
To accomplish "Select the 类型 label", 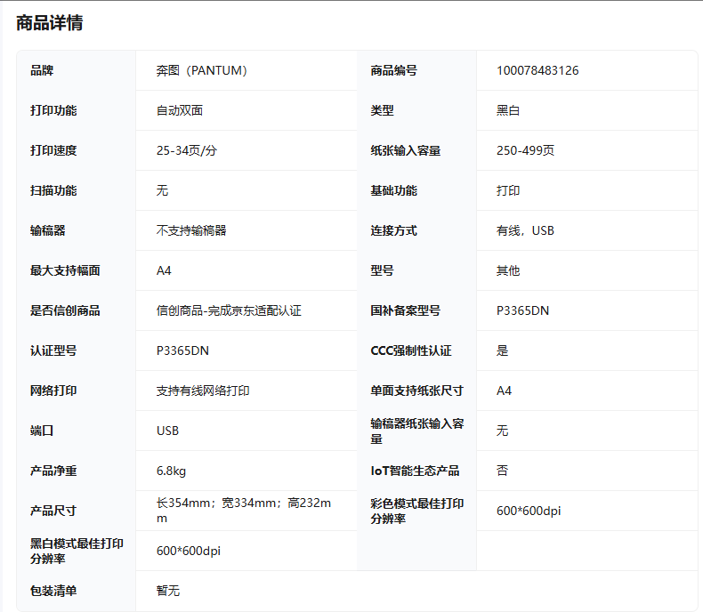I will click(x=382, y=110).
